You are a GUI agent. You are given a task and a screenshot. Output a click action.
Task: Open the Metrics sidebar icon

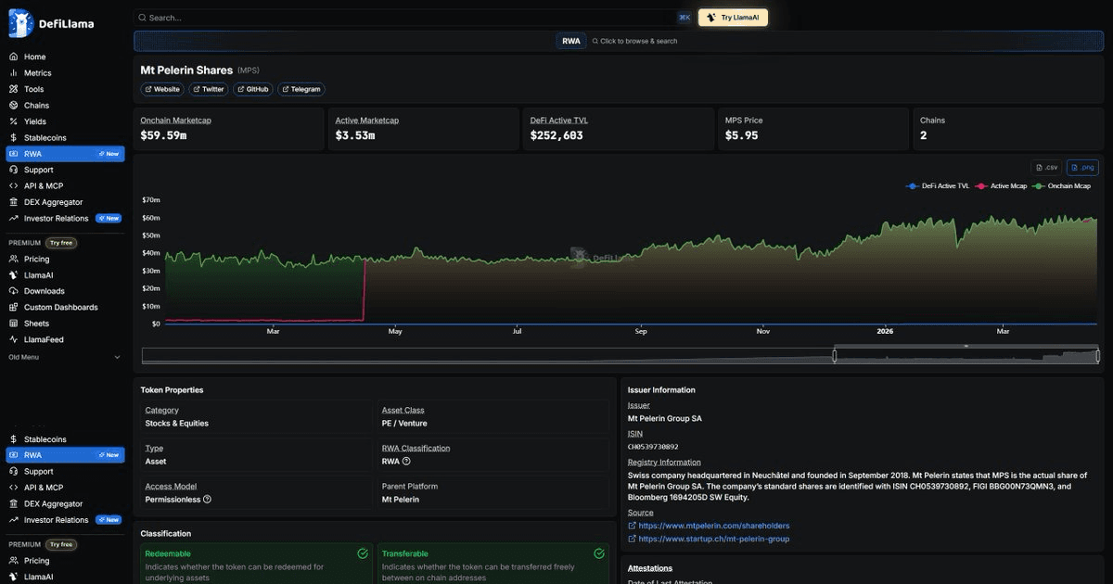pyautogui.click(x=14, y=73)
